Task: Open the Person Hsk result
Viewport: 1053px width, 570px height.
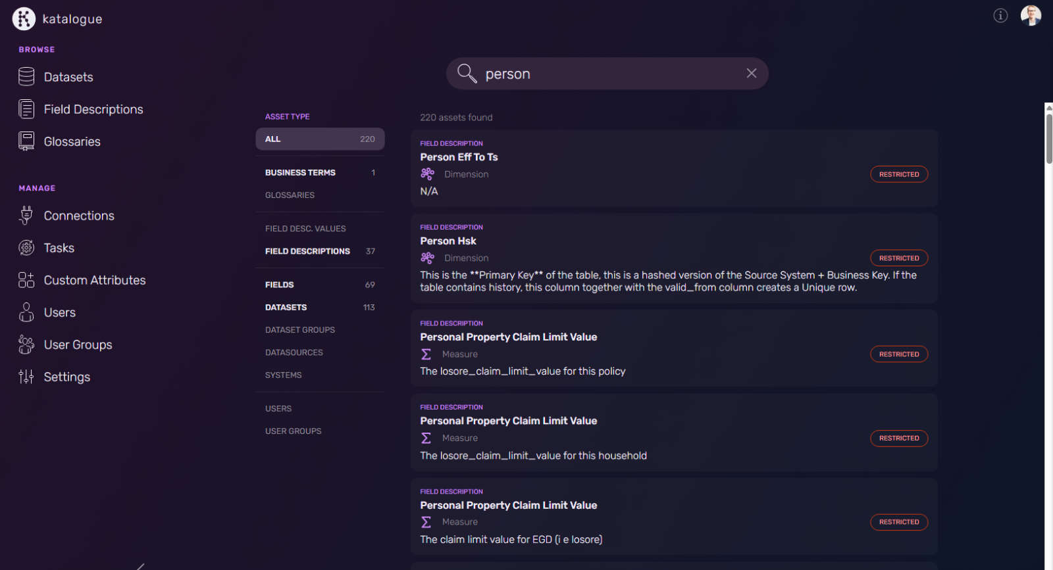Action: point(448,241)
